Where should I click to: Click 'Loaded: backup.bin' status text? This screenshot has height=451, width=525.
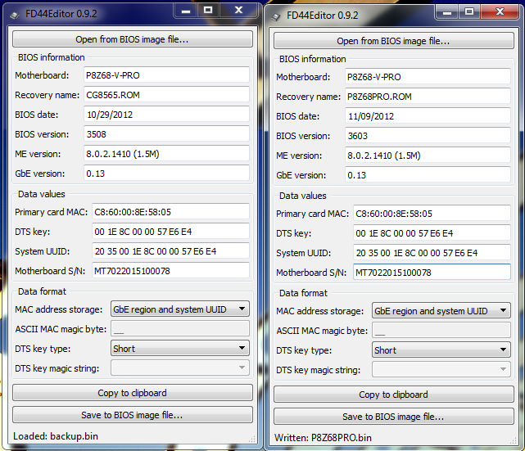click(x=56, y=436)
